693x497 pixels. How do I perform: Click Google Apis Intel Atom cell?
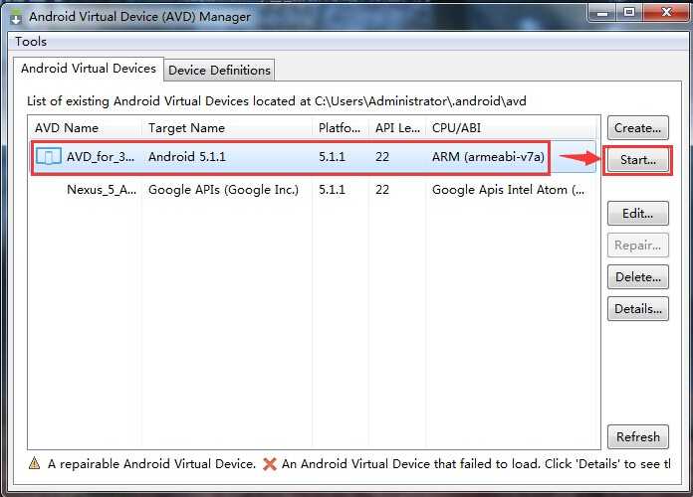coord(508,190)
